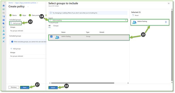Click Admin.Testing in the Selected list

tap(150, 22)
